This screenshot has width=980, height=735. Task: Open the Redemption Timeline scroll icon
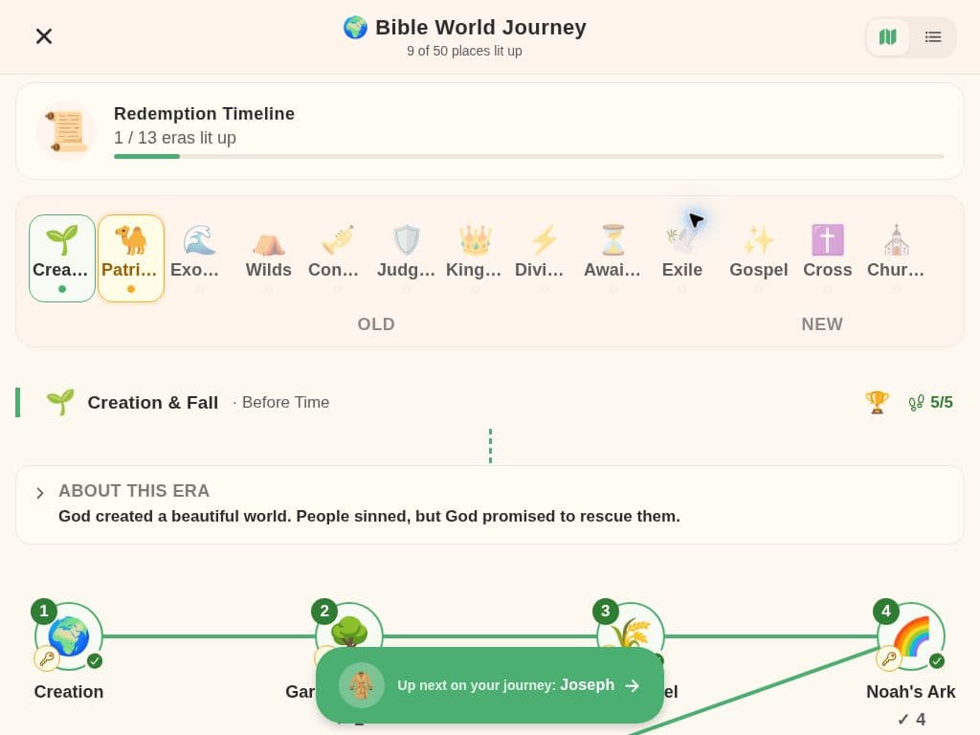66,131
